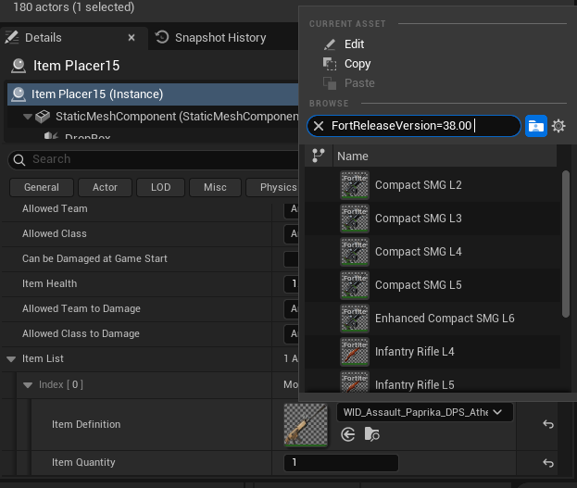577x488 pixels.
Task: Collapse the Item List section
Action: click(11, 359)
